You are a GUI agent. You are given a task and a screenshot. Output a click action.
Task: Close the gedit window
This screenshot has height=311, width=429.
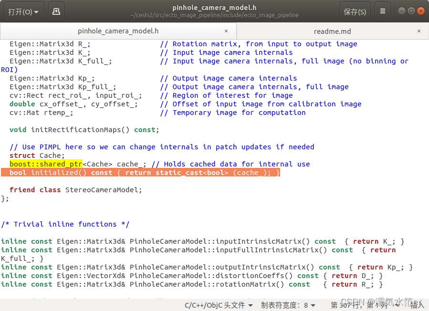coord(421,11)
